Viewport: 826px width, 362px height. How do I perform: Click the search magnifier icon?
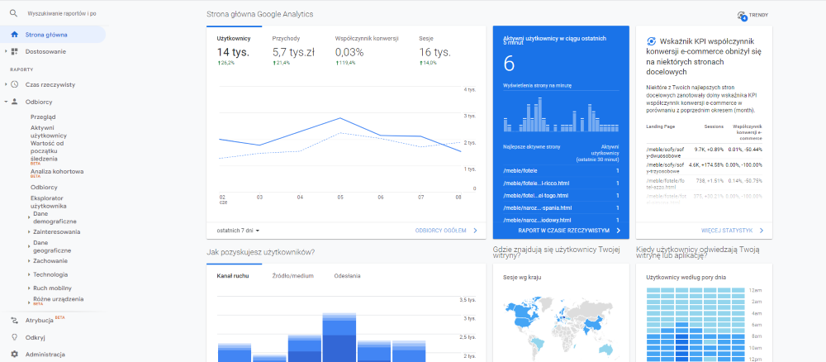(x=14, y=13)
